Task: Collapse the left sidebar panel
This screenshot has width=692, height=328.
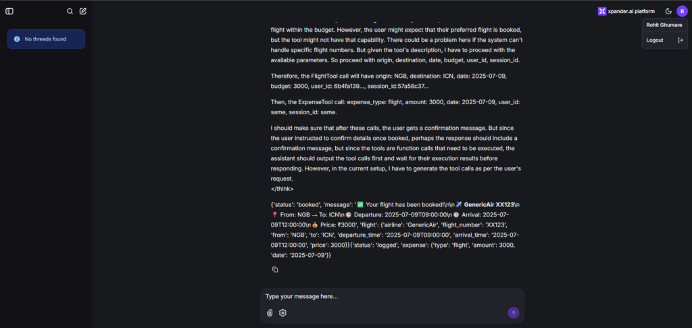Action: [9, 11]
